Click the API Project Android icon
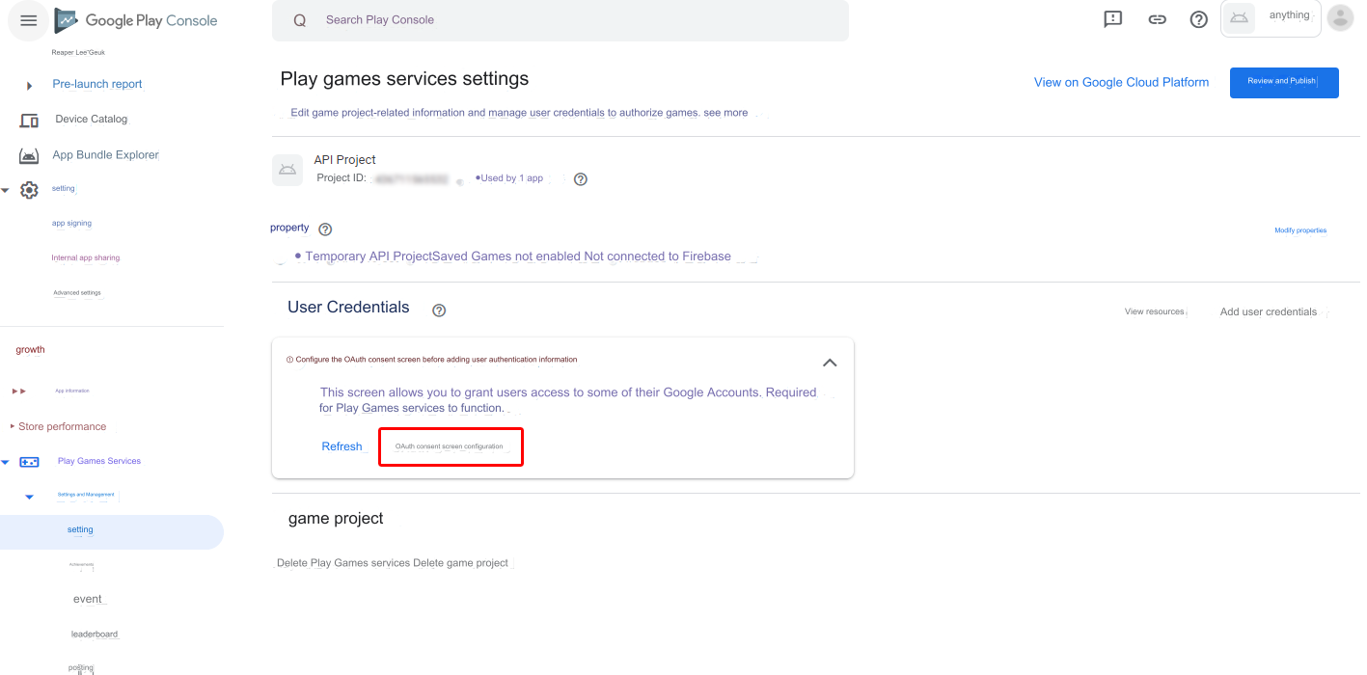The height and width of the screenshot is (675, 1367). point(287,170)
